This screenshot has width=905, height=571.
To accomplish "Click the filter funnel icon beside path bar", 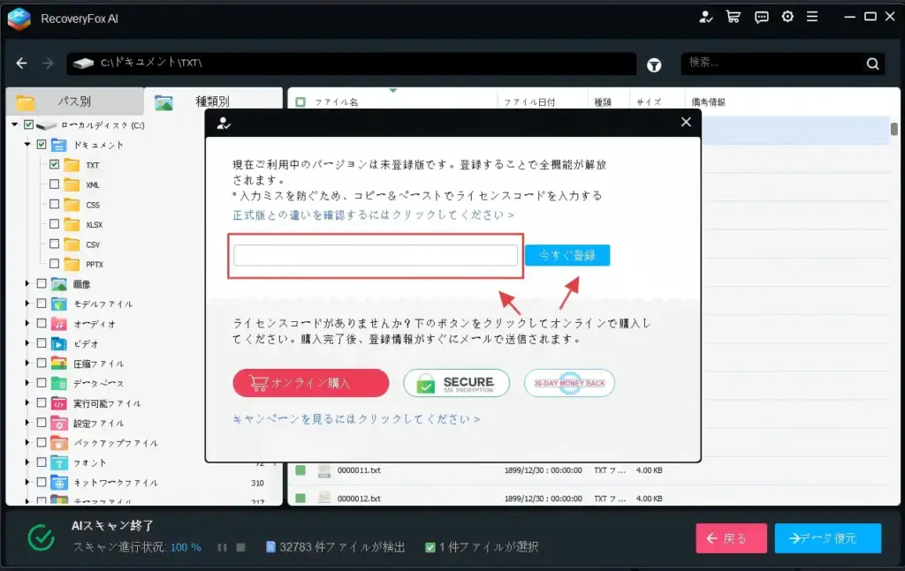I will [655, 64].
